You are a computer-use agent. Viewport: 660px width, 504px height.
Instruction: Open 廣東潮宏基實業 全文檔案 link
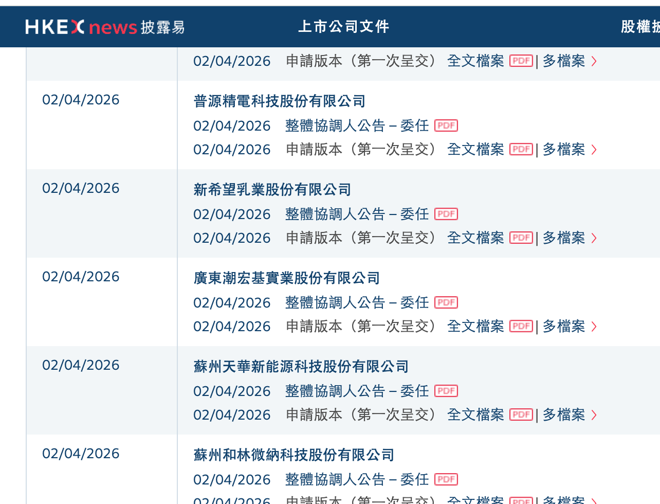click(475, 326)
